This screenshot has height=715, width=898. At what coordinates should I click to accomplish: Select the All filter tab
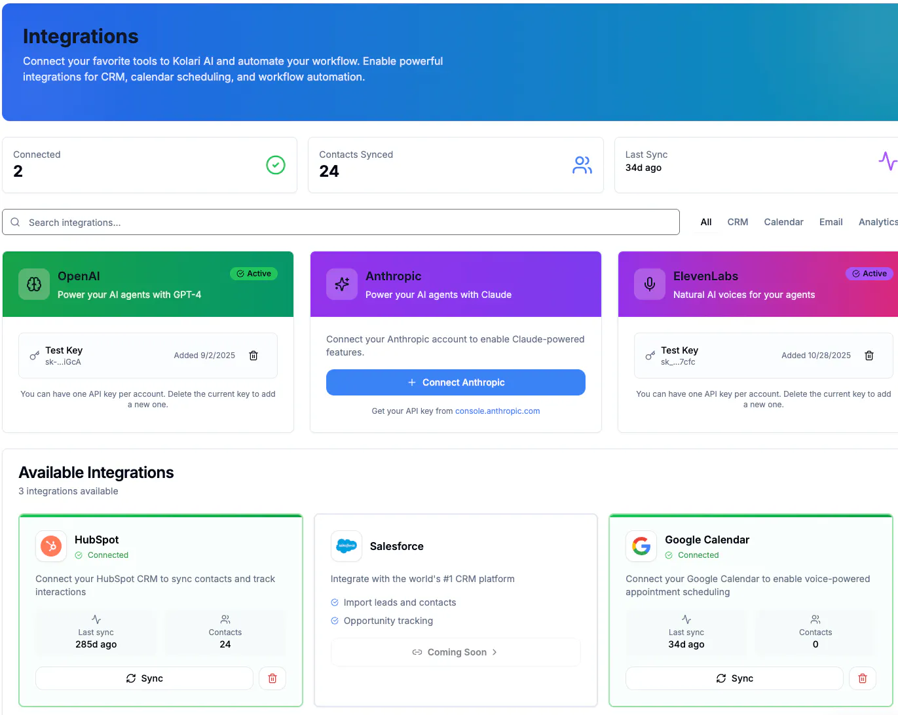(706, 222)
